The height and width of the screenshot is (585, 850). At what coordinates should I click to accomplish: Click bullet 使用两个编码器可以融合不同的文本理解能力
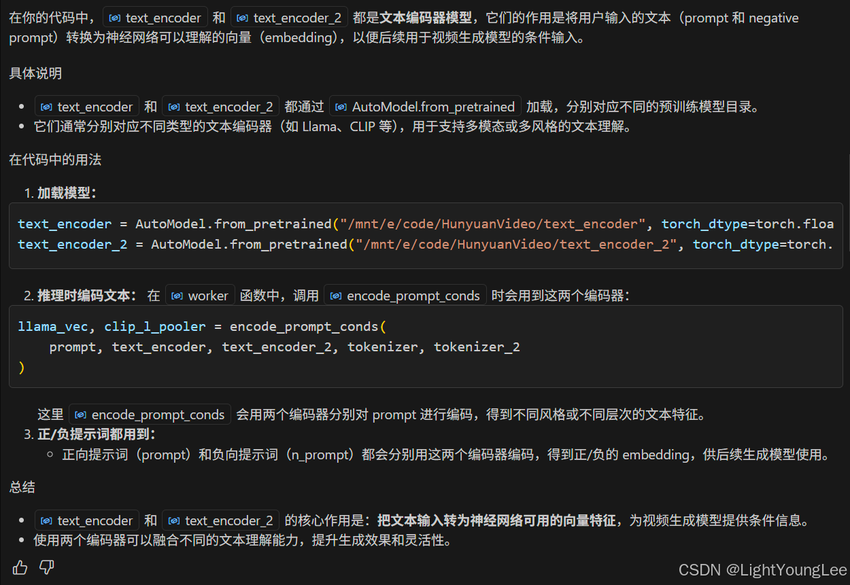point(243,541)
